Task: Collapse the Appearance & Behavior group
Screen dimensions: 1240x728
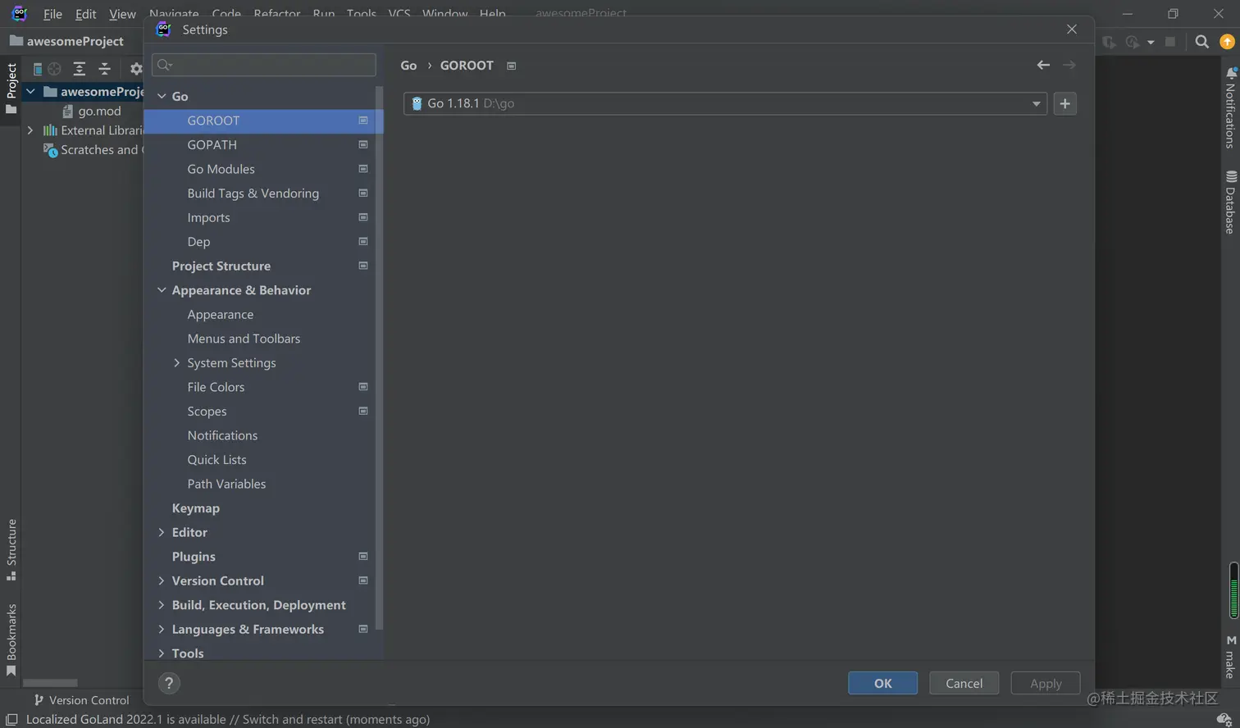Action: coord(162,290)
